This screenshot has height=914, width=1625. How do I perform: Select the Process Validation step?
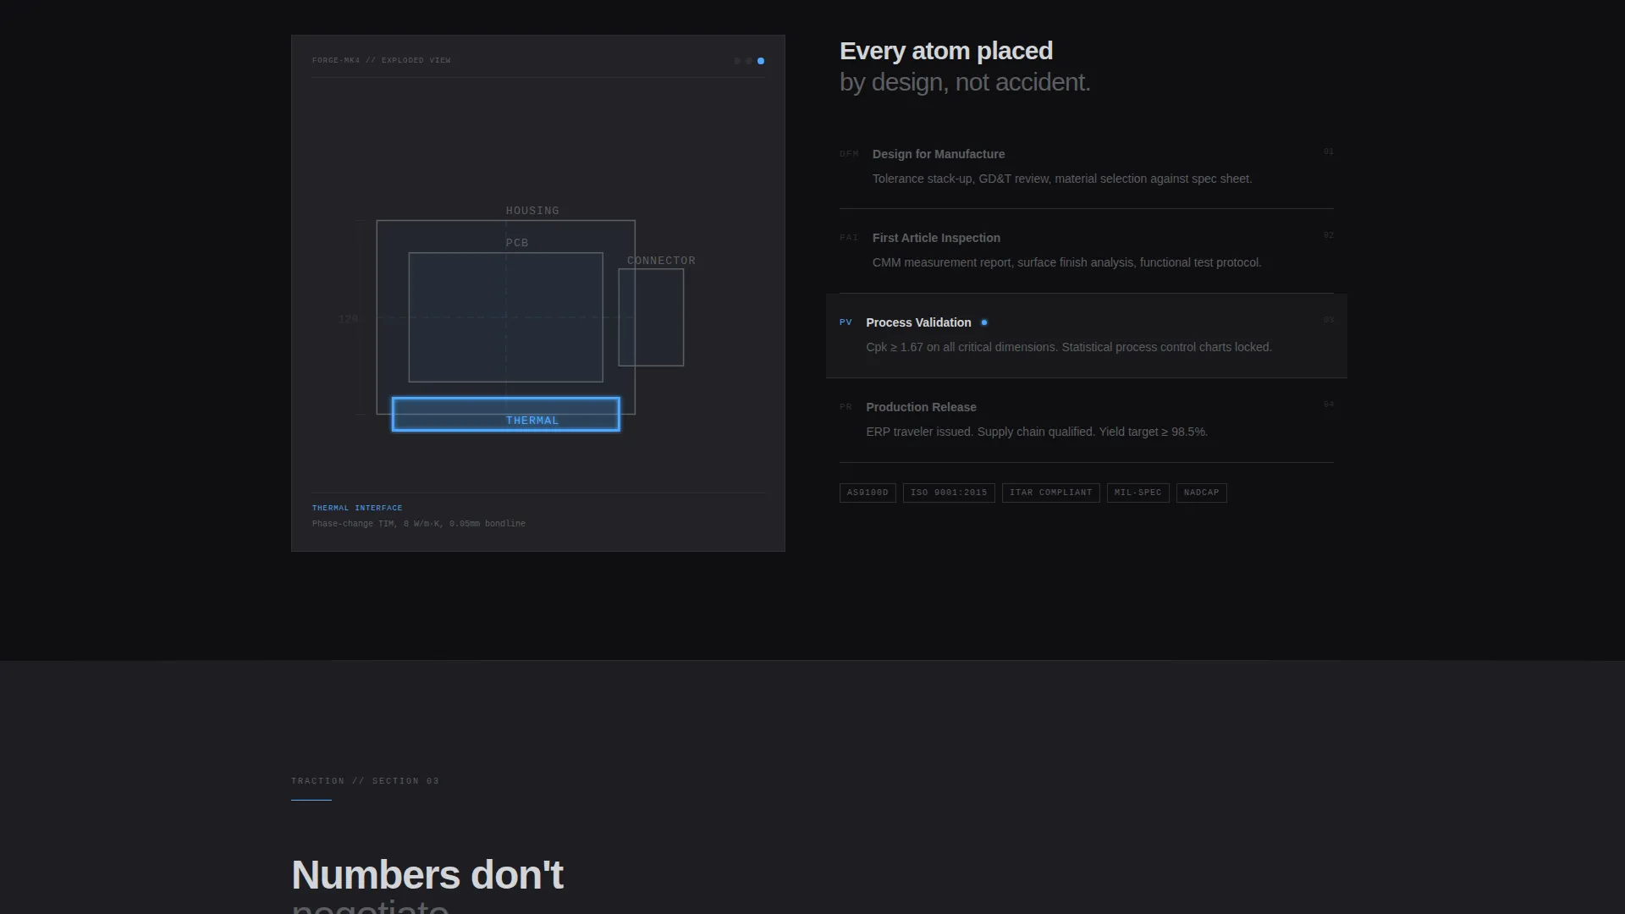pyautogui.click(x=1087, y=336)
